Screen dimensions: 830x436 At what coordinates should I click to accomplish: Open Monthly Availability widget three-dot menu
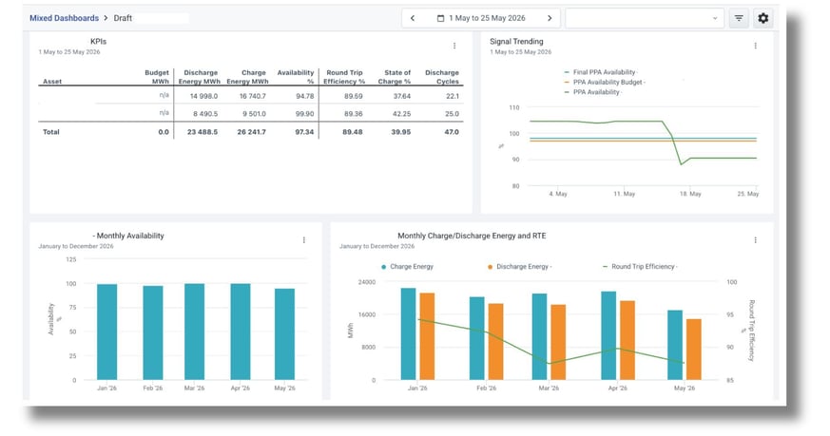[304, 240]
